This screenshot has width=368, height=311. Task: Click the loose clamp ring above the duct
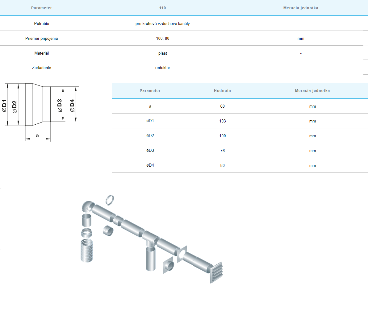[111, 200]
